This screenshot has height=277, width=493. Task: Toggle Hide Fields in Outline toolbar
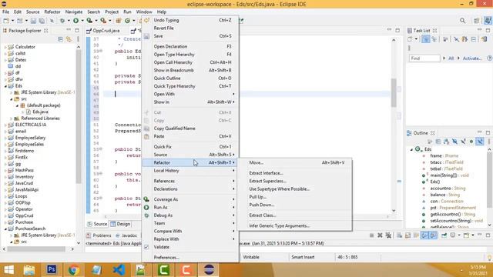pyautogui.click(x=454, y=142)
